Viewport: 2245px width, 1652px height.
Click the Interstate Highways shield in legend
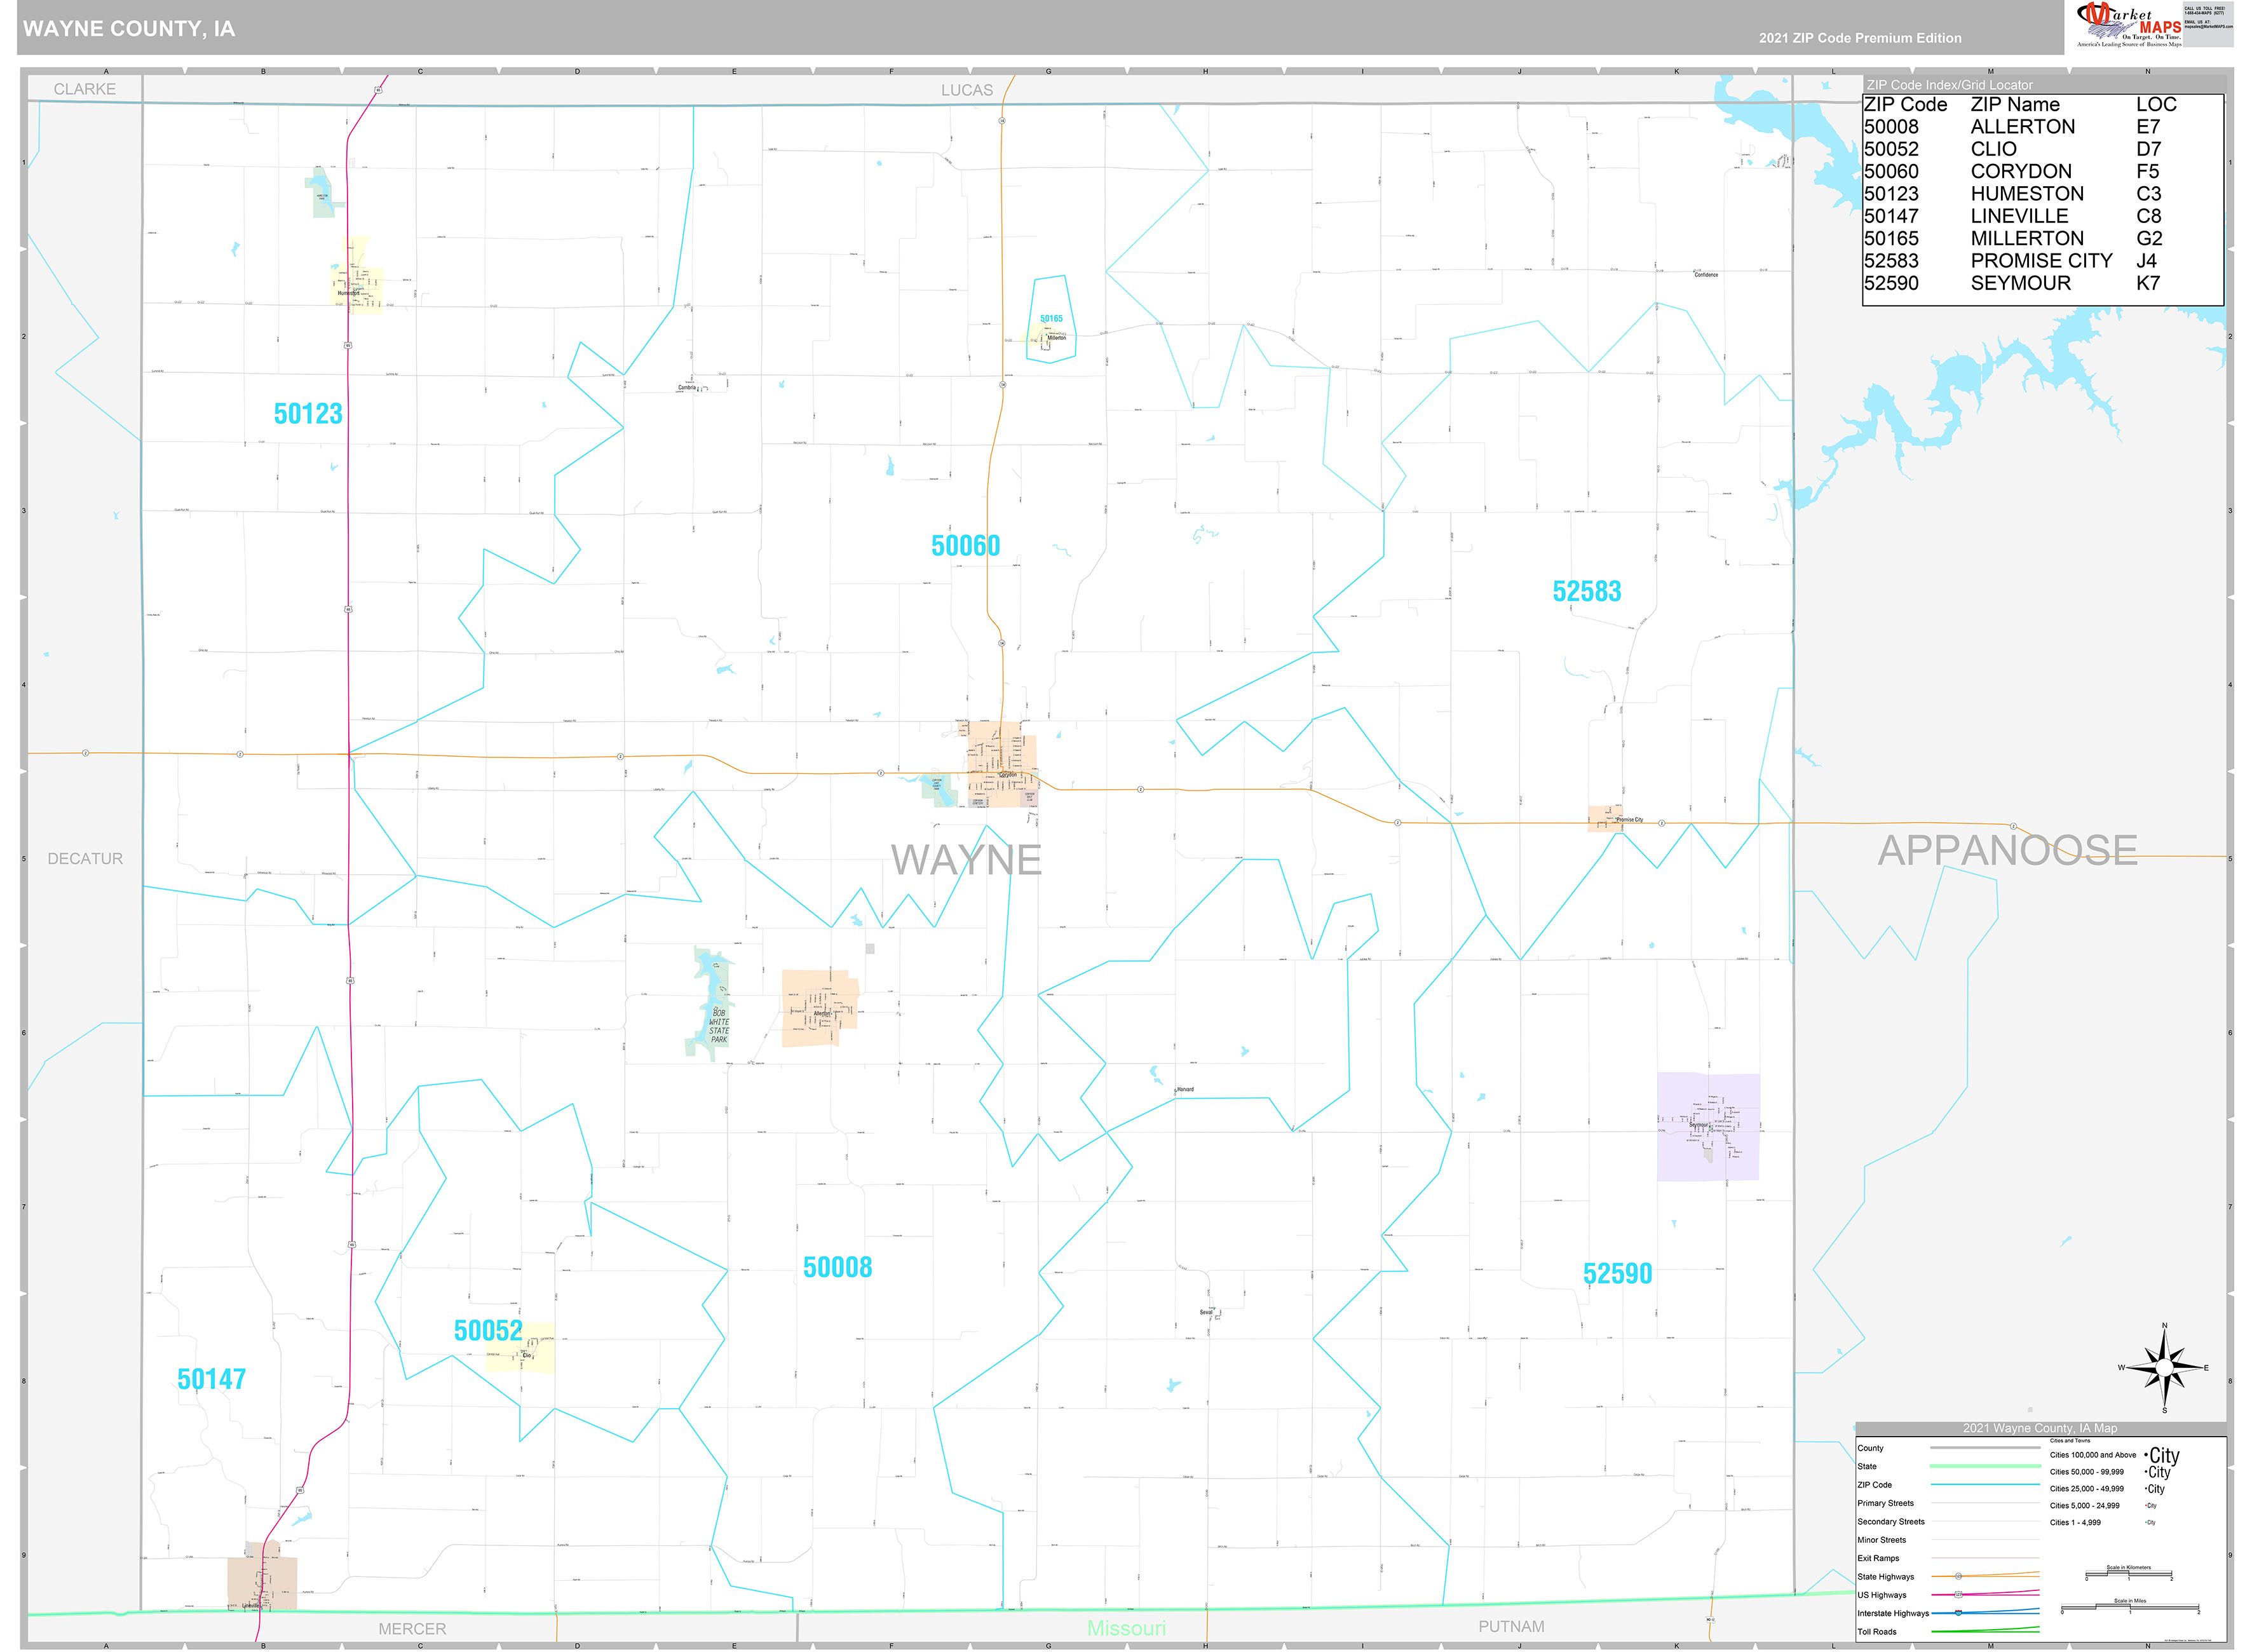coord(1958,1612)
